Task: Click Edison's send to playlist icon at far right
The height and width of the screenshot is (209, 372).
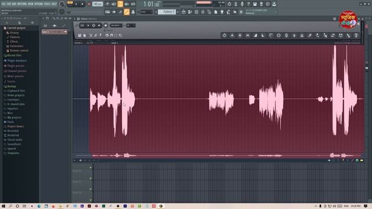Action: [356, 35]
